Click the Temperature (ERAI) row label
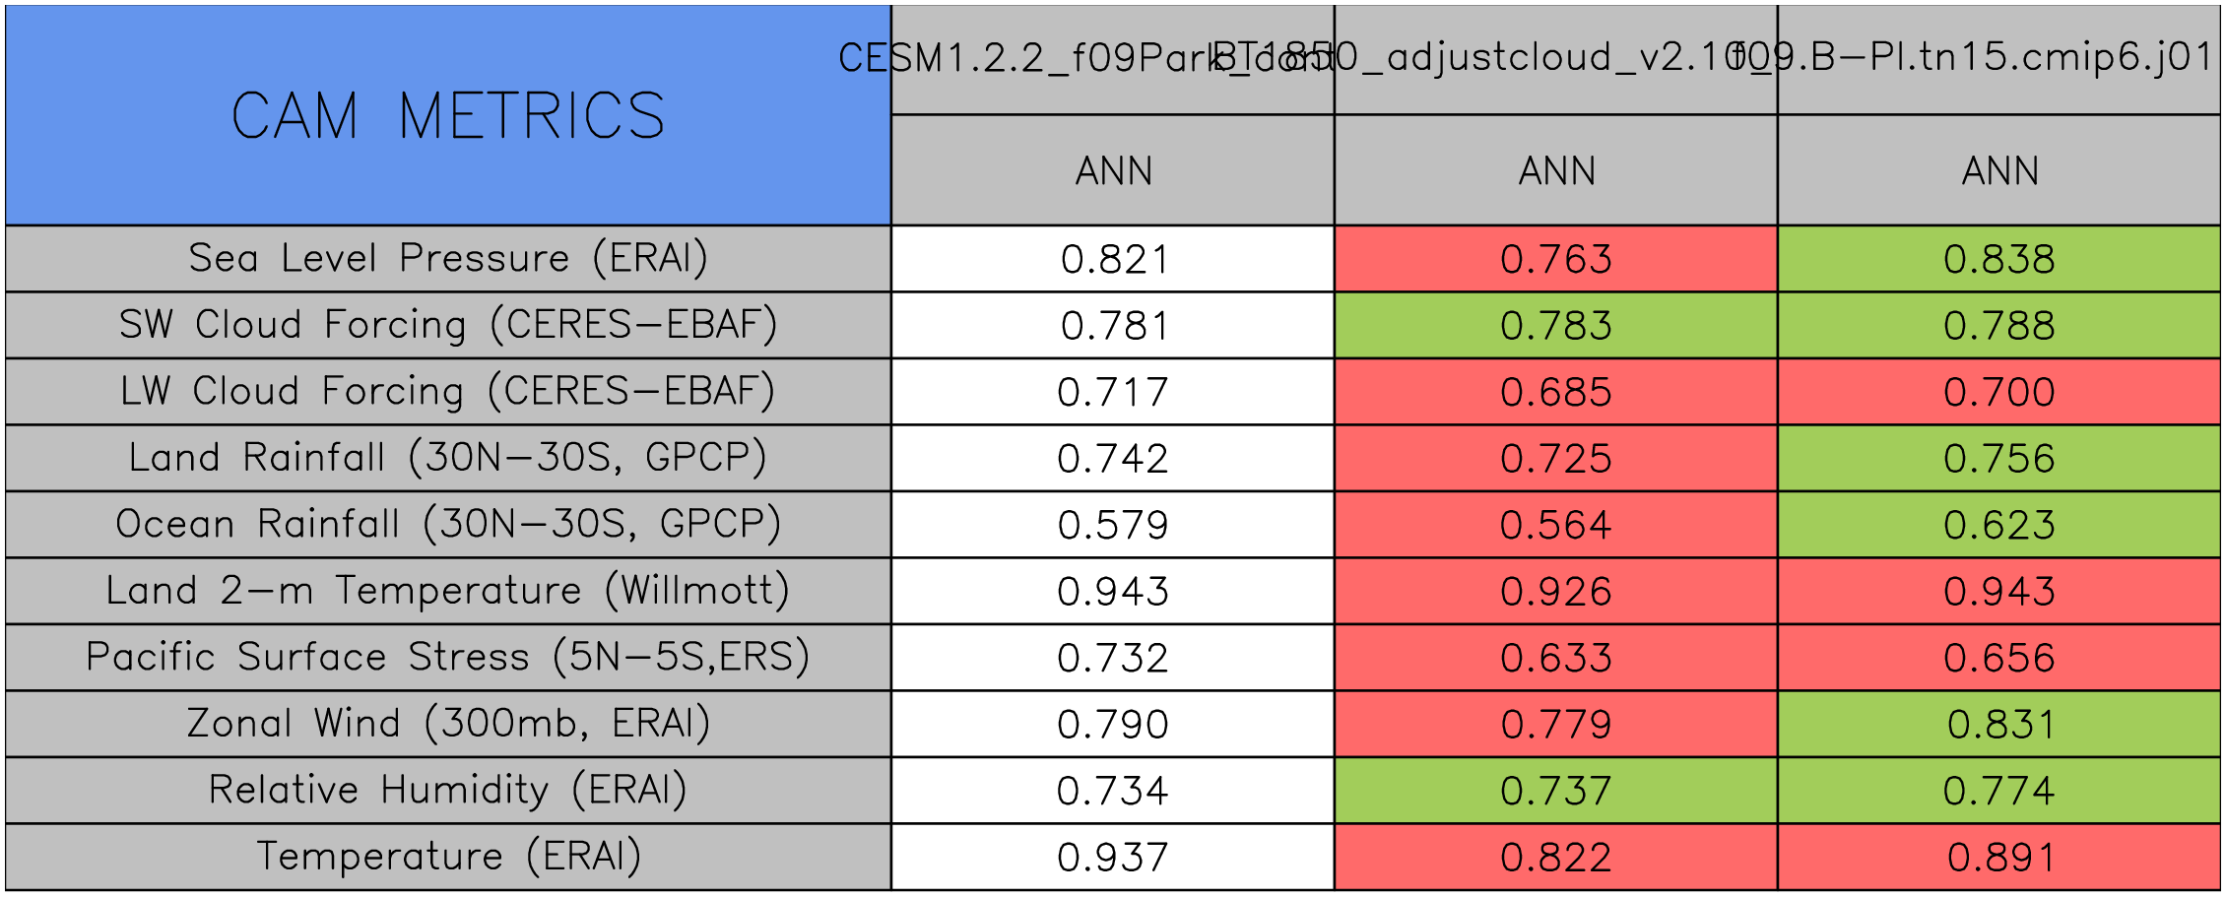Screen dimensions: 2226x897 pos(448,857)
